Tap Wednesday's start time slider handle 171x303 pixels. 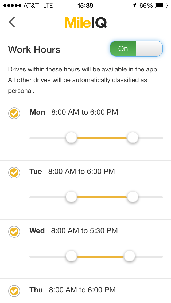71,256
